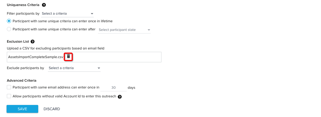Open 'Exclude participants by' criteria dropdown
The width and height of the screenshot is (321, 117).
[x=74, y=68]
